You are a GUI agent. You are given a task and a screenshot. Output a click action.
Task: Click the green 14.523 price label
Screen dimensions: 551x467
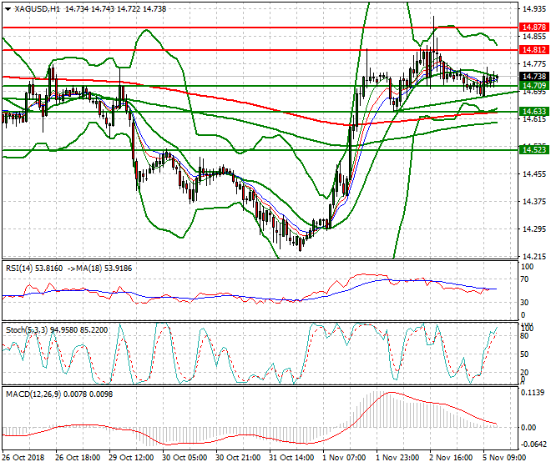point(533,150)
